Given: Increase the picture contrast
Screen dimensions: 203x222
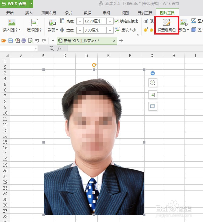Looking at the screenshot, I should point(146,21).
